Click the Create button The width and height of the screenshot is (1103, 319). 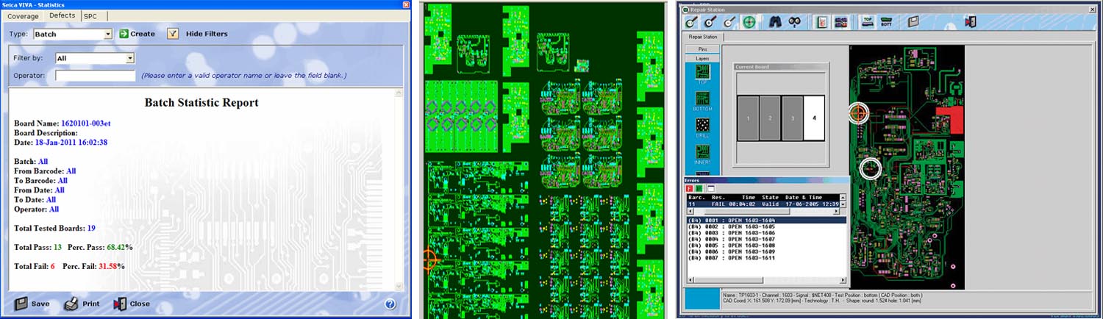click(137, 34)
